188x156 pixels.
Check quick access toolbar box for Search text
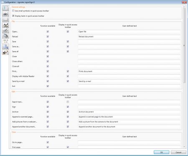(68, 102)
